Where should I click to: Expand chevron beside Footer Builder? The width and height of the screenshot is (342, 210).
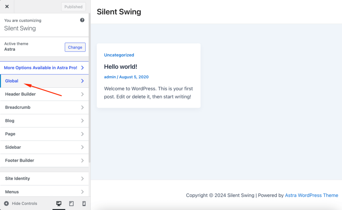click(x=82, y=161)
